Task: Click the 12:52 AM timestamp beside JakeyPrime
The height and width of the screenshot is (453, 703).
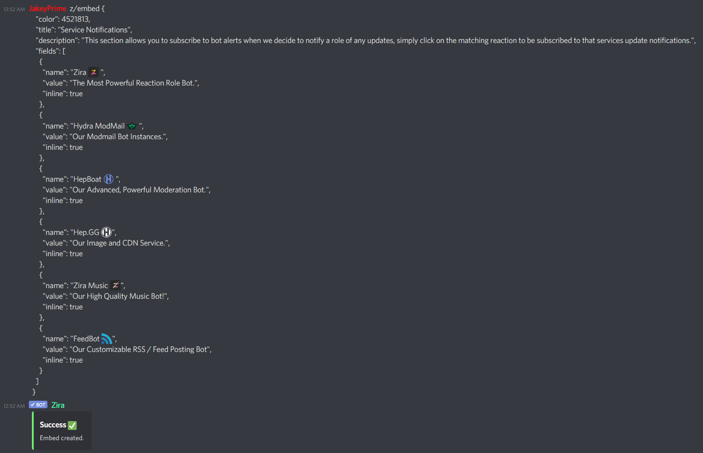Action: point(14,9)
